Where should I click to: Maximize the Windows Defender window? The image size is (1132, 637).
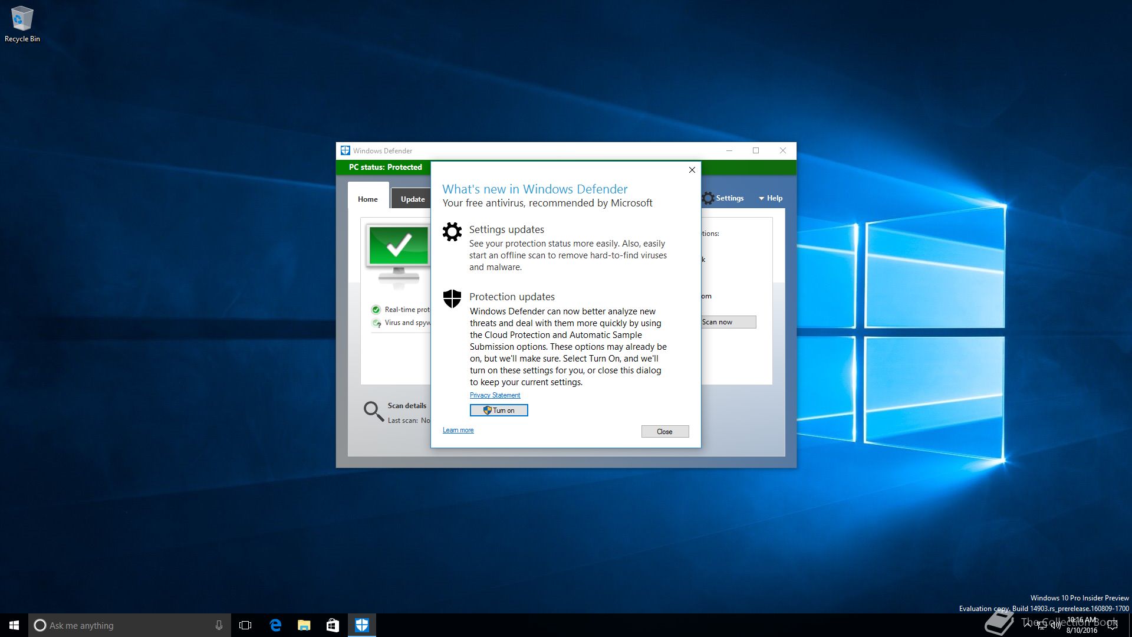[756, 150]
